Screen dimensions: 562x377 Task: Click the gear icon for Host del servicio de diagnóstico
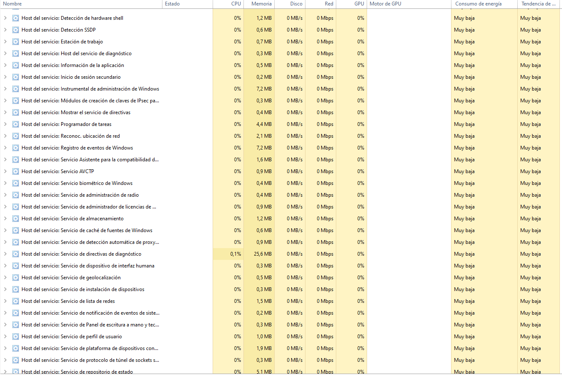16,53
